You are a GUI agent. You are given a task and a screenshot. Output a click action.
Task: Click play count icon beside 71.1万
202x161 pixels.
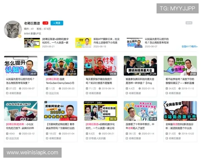(x=87, y=89)
